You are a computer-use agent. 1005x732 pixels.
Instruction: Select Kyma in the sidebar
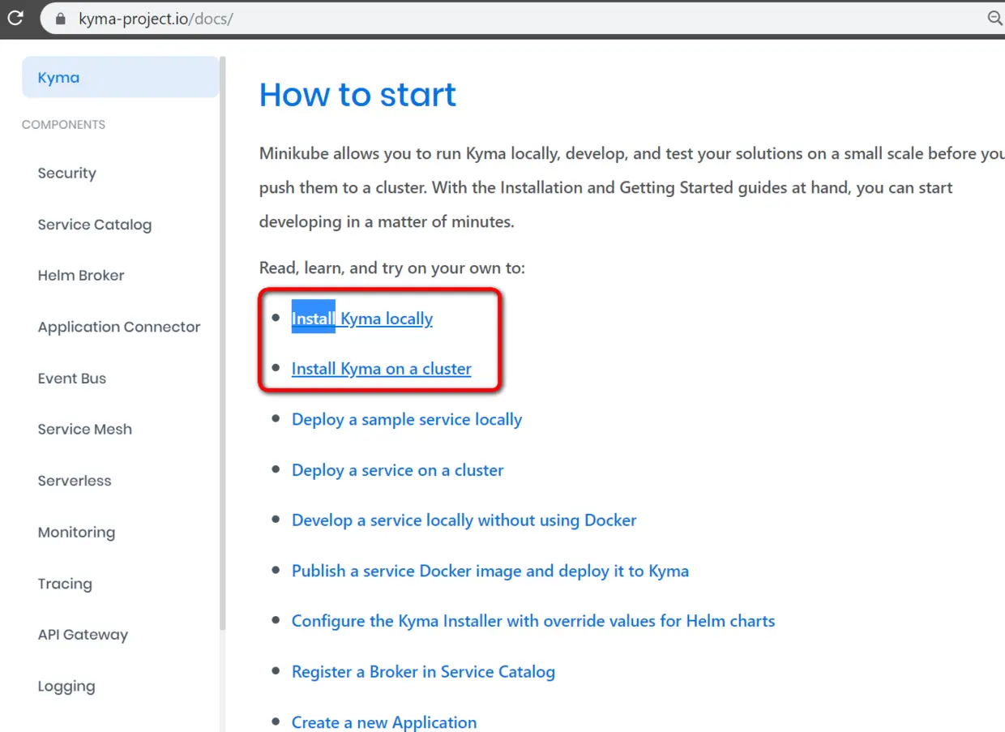121,78
